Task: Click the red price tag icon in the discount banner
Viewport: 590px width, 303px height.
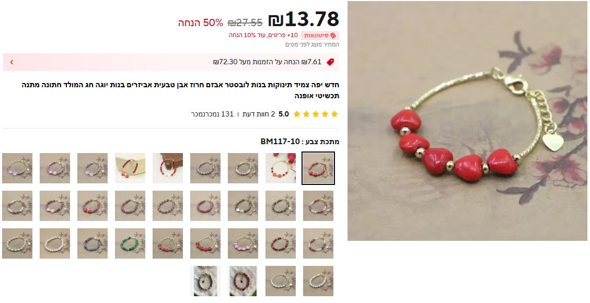Action: [330, 62]
